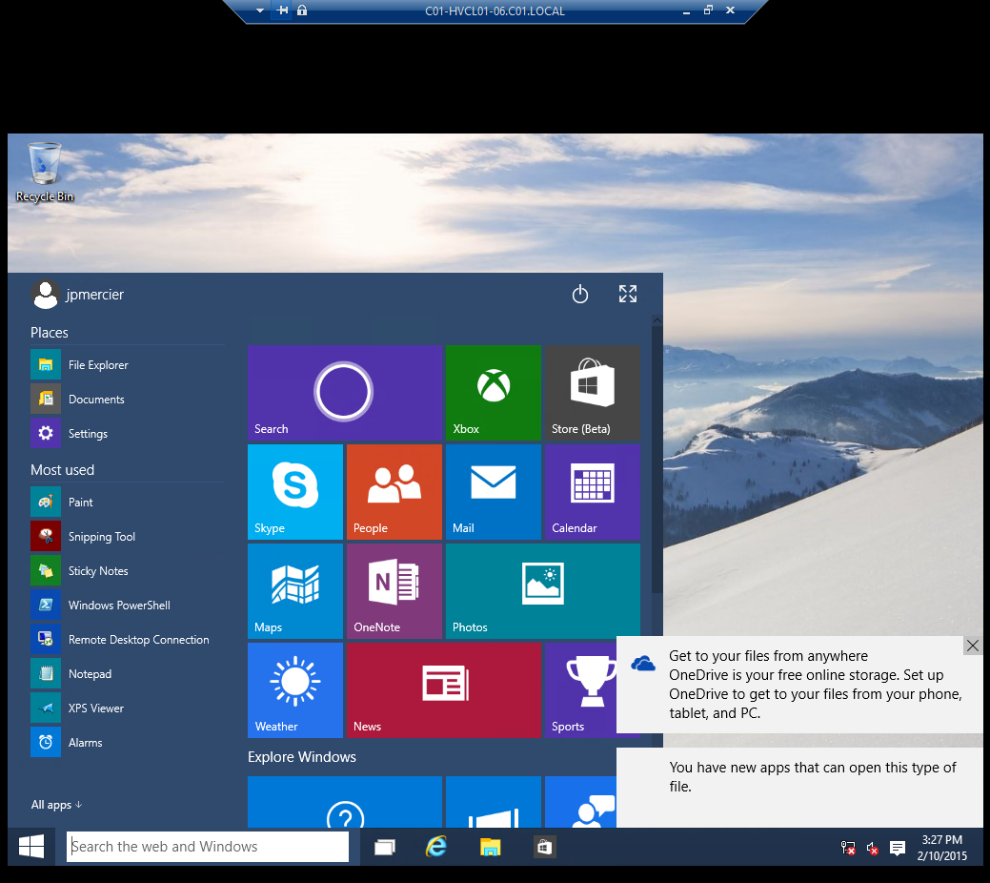Open Remote Desktop Connection

[128, 639]
